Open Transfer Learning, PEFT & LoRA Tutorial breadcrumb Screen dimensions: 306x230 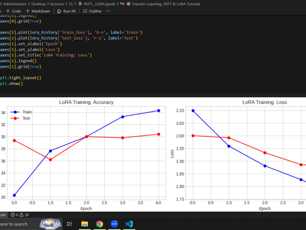tap(166, 4)
